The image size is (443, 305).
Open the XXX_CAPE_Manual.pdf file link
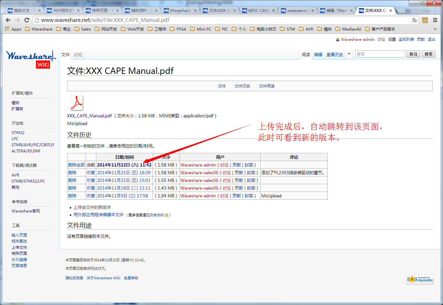pos(89,116)
